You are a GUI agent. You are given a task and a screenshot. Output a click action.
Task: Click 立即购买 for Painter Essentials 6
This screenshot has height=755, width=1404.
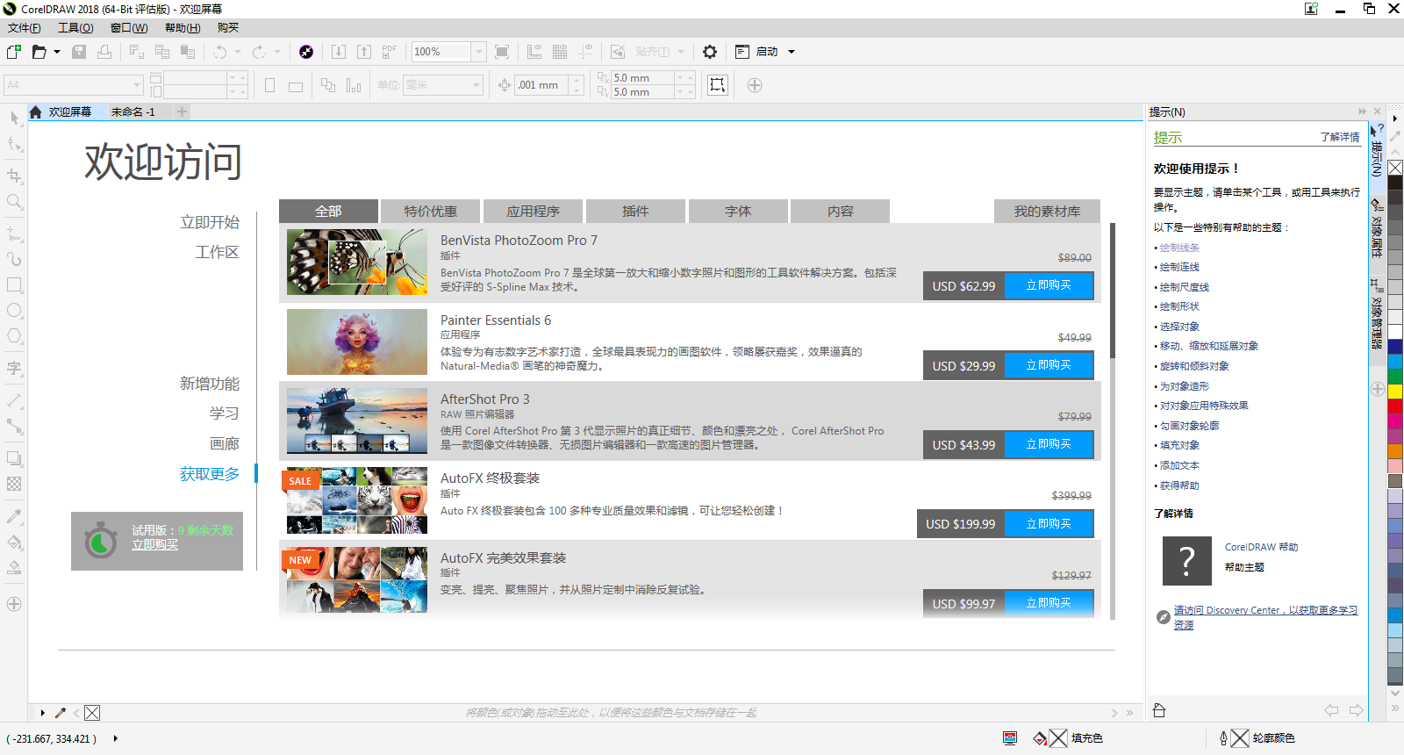tap(1049, 365)
